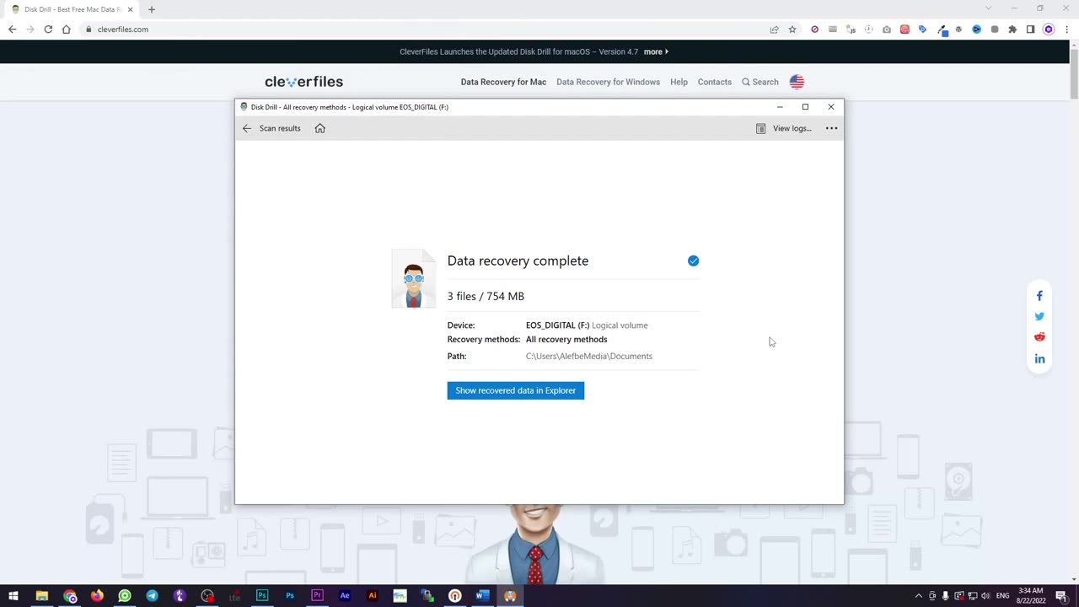Click the 'more' link in announcement banner

(656, 51)
